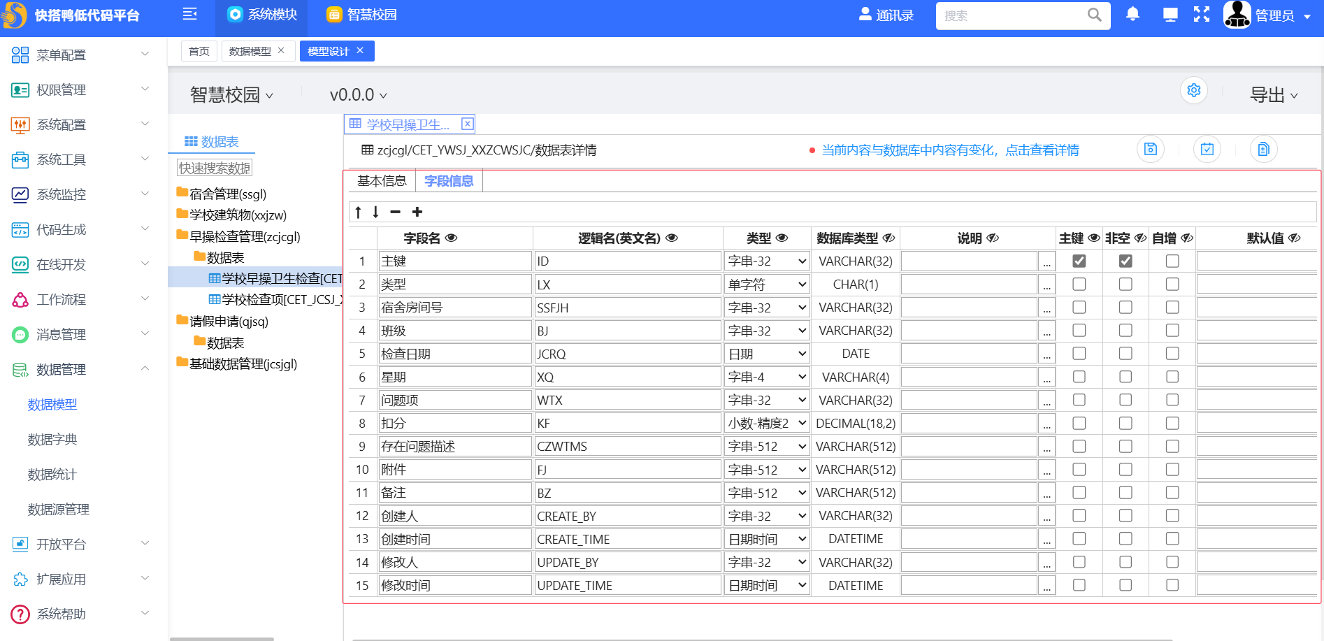
Task: Click the admin avatar icon
Action: (1237, 15)
